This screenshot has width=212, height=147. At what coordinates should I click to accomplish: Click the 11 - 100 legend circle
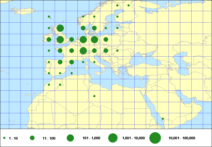(x=32, y=138)
